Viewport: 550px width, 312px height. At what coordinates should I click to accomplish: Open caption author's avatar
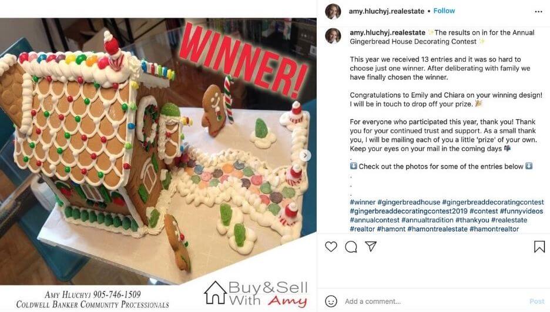pyautogui.click(x=333, y=36)
